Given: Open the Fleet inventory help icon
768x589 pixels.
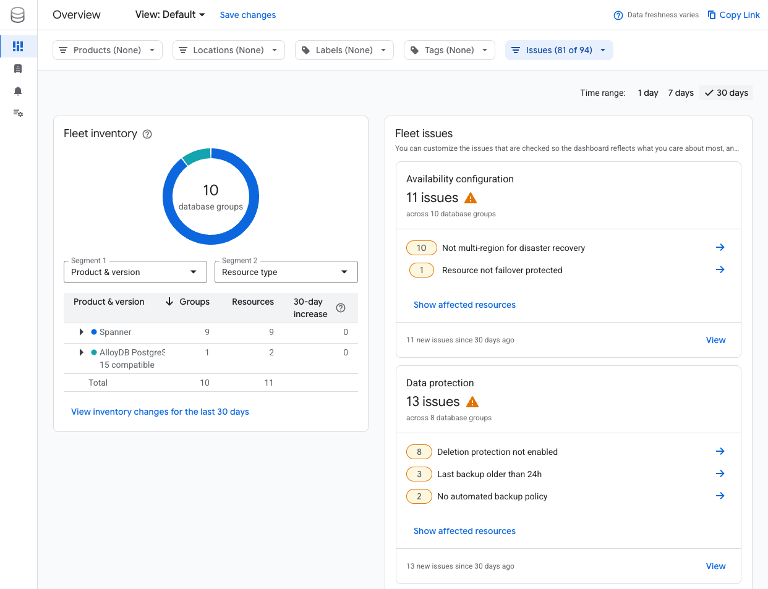Looking at the screenshot, I should point(147,133).
